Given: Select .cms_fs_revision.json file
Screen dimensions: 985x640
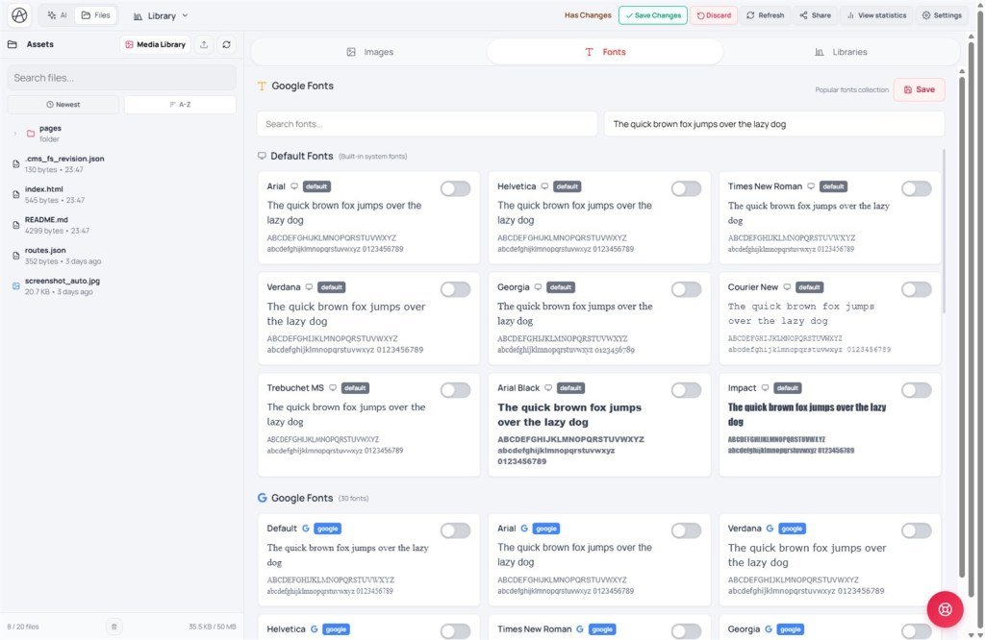Looking at the screenshot, I should point(121,163).
